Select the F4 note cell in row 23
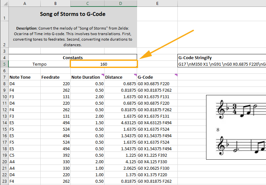Image resolution: width=266 pixels, height=185 pixels. tap(25, 181)
